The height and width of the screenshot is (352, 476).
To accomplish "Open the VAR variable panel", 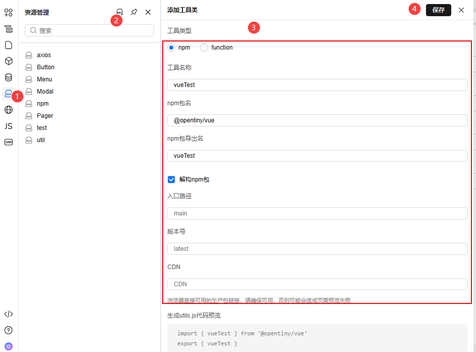I will [x=8, y=142].
